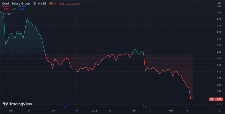225x114 pixels.
Task: Click the 2023 date axis label
Action: (94, 111)
